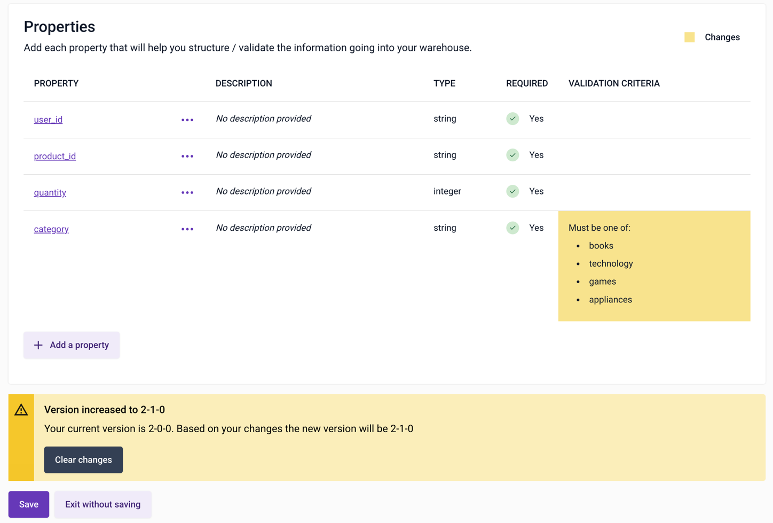Click the highlighted category validation criteria cell
The height and width of the screenshot is (523, 773).
pos(654,266)
